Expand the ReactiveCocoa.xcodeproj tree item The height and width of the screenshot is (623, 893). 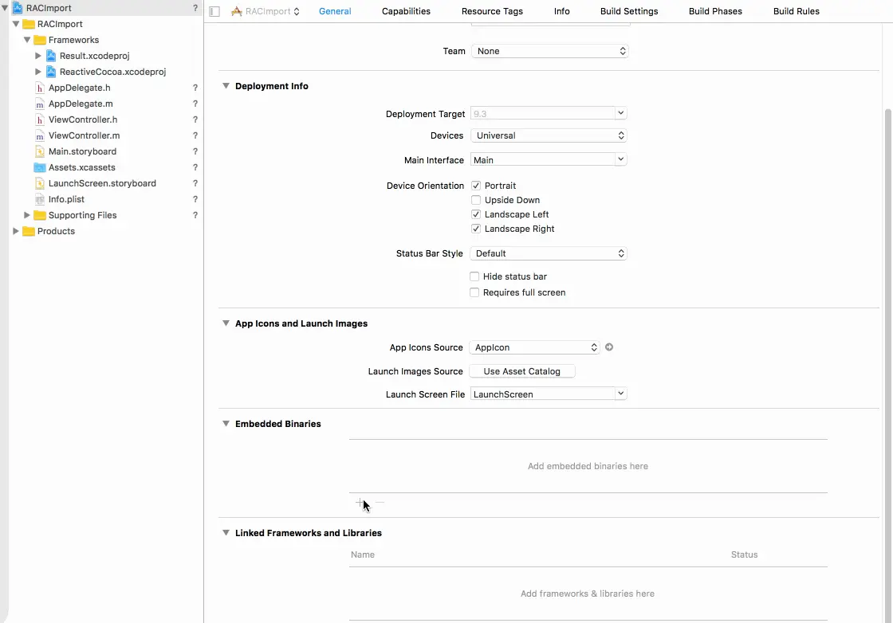coord(38,72)
